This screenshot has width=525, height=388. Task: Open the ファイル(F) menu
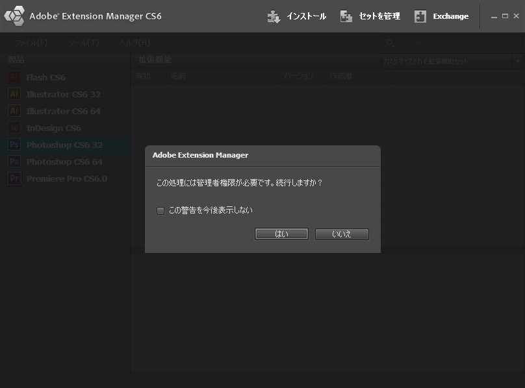[x=31, y=43]
